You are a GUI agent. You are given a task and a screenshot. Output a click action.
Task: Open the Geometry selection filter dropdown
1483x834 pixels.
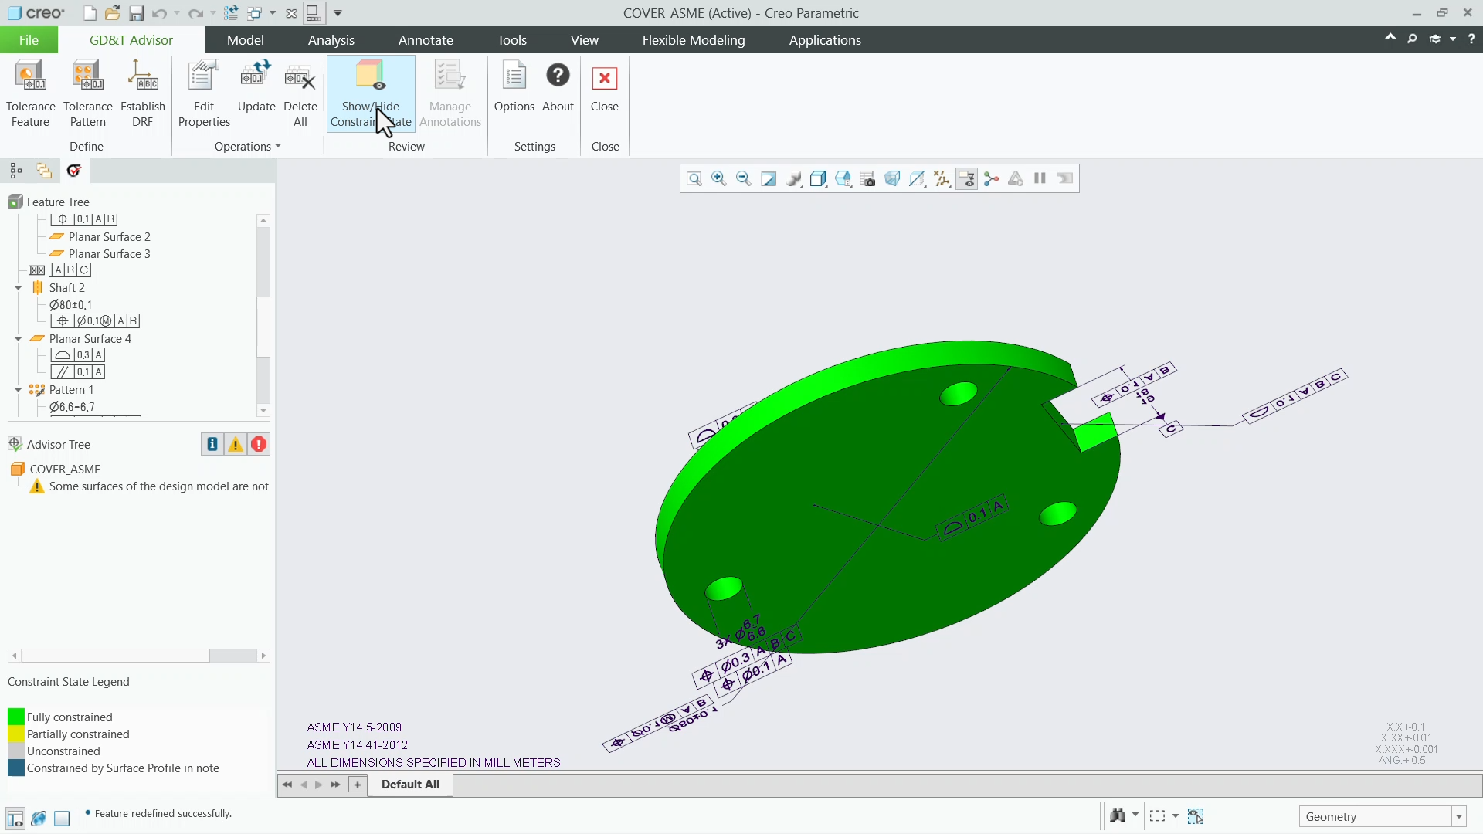point(1459,817)
